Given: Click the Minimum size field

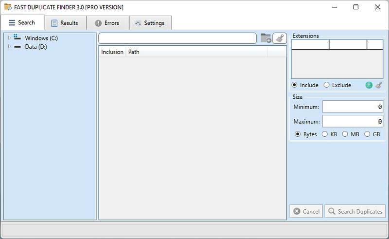Looking at the screenshot, I should (353, 107).
